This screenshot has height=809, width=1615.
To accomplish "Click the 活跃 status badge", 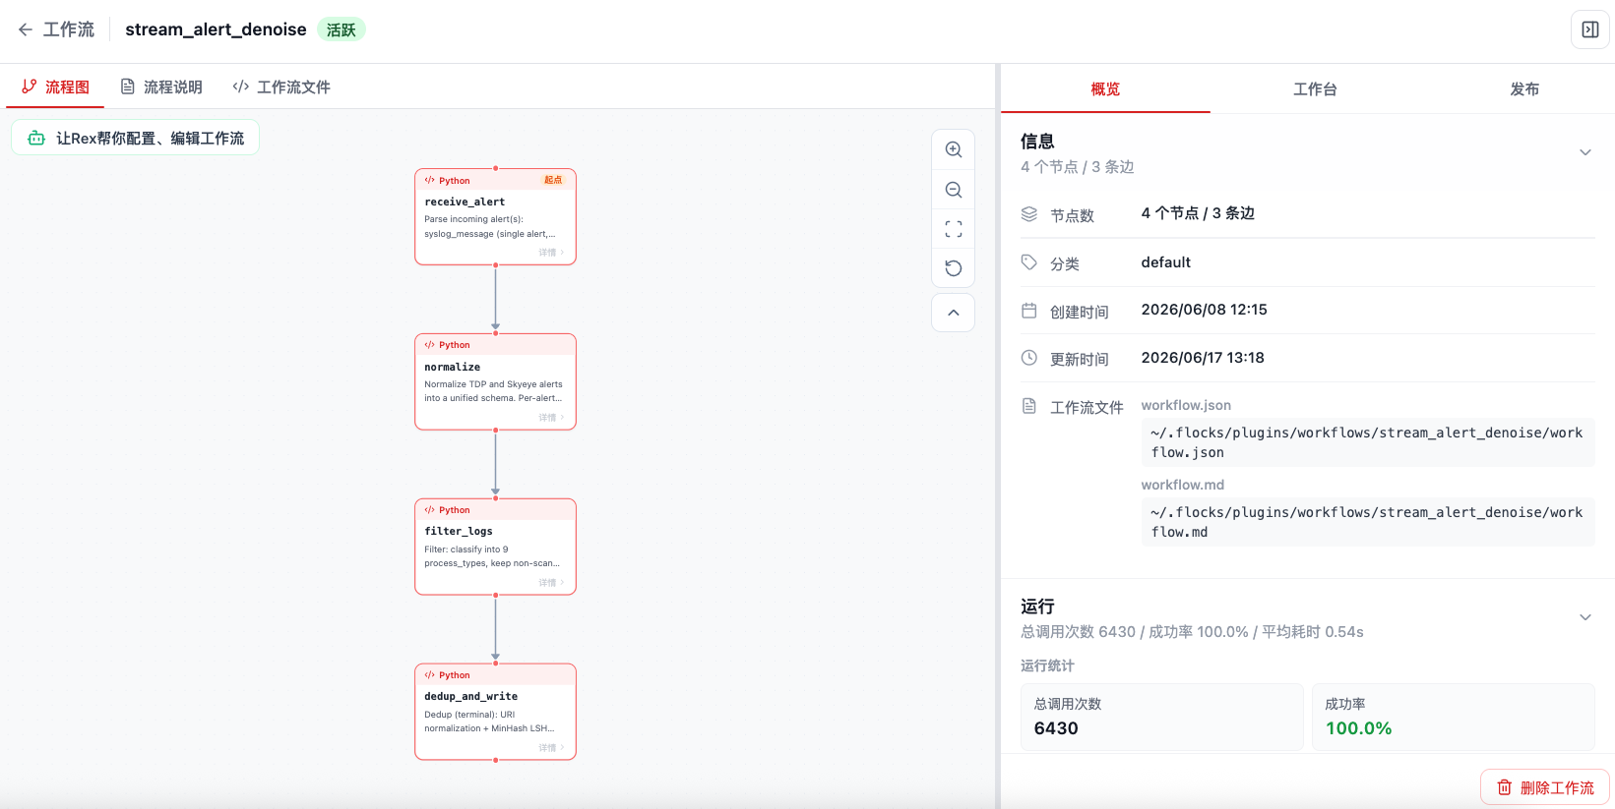I will click(342, 29).
